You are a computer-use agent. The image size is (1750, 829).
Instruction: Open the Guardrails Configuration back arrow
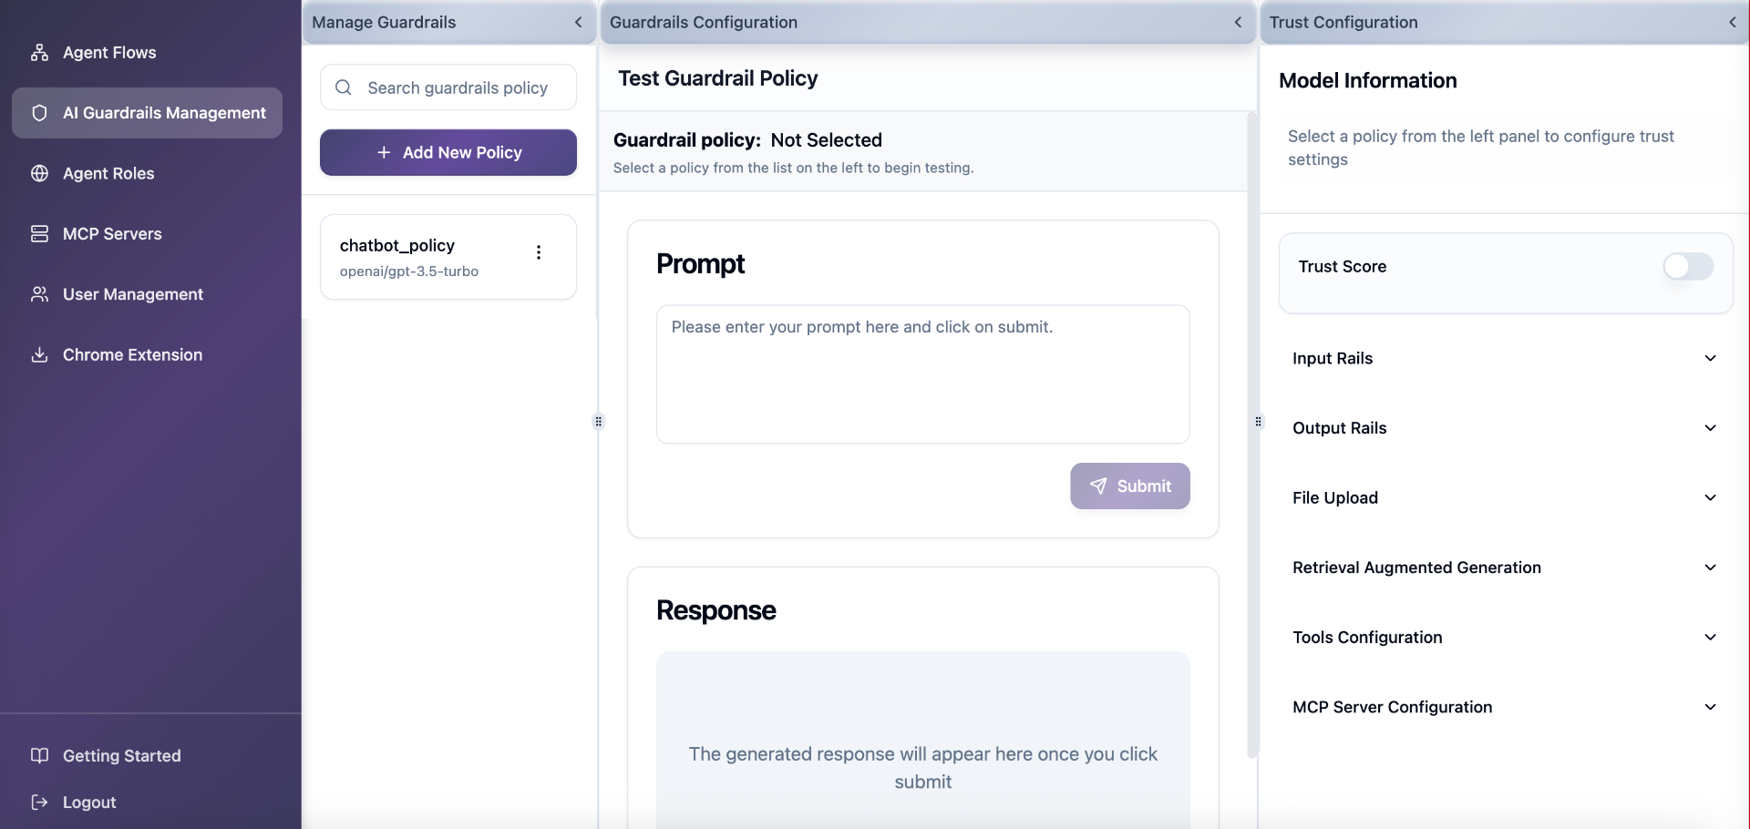tap(1239, 22)
